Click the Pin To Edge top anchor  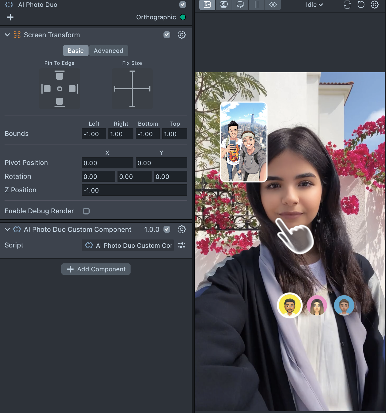(x=60, y=75)
